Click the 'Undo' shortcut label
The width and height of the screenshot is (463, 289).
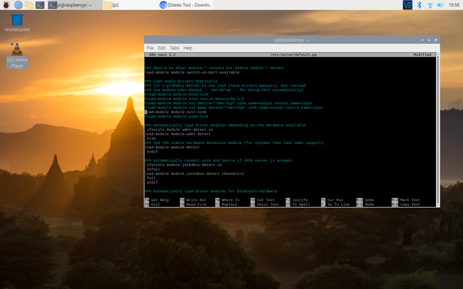(x=369, y=200)
